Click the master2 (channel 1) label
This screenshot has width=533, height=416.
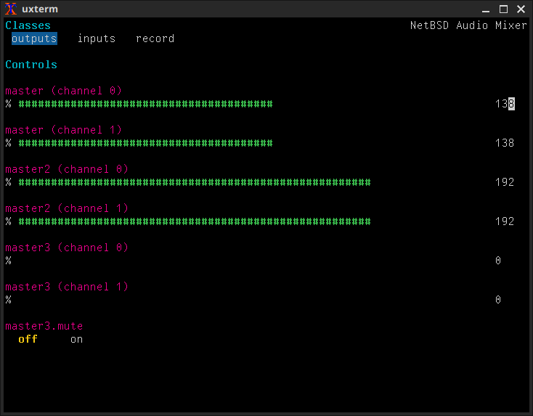pyautogui.click(x=67, y=208)
